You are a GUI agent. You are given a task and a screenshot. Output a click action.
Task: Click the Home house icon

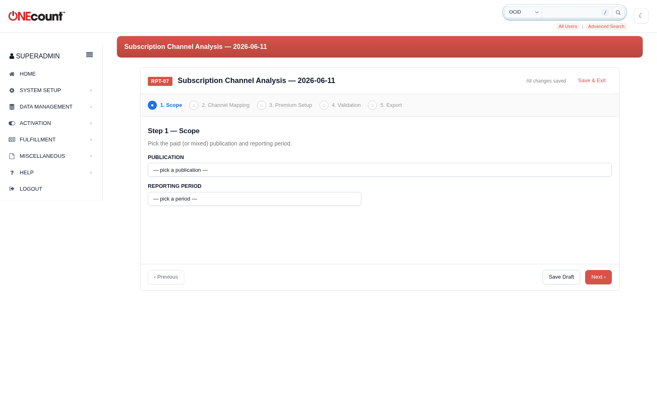tap(12, 74)
